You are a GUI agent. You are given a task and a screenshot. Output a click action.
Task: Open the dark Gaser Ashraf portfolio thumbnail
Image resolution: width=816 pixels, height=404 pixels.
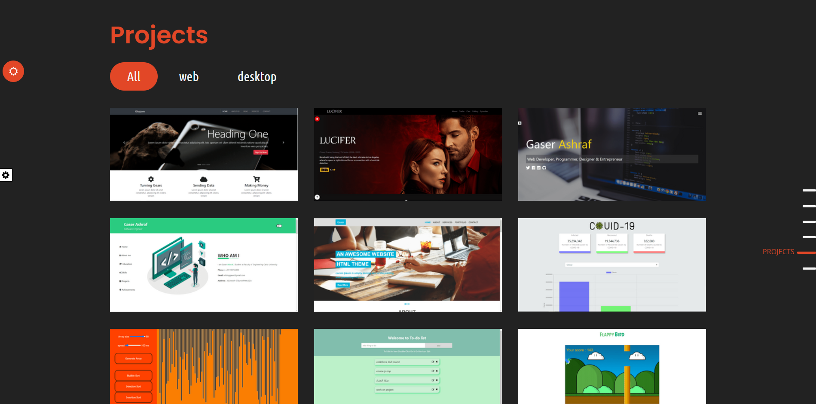pyautogui.click(x=612, y=154)
